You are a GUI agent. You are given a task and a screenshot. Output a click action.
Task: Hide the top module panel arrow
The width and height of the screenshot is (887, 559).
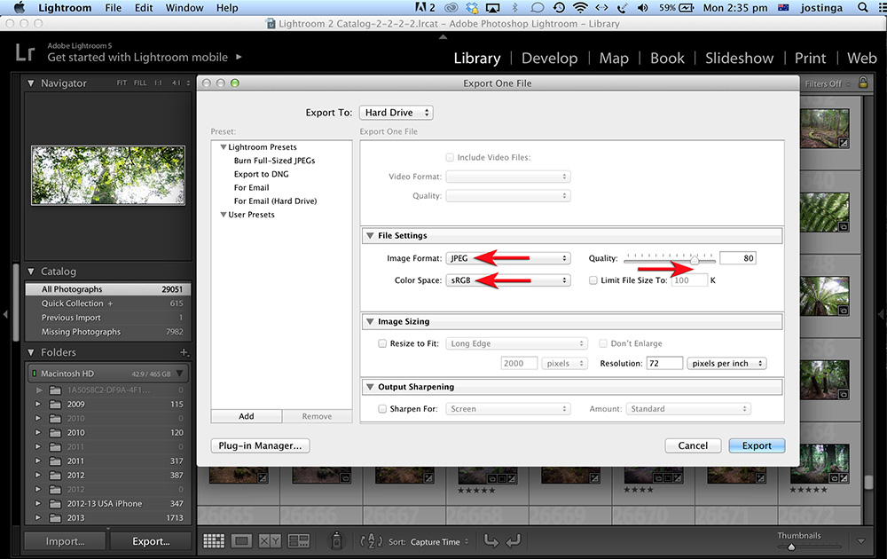(443, 36)
